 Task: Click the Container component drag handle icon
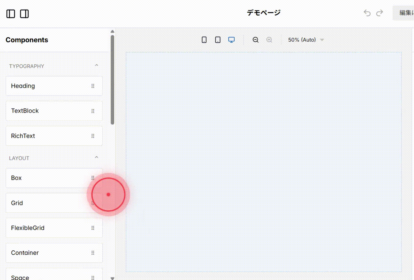(x=93, y=253)
